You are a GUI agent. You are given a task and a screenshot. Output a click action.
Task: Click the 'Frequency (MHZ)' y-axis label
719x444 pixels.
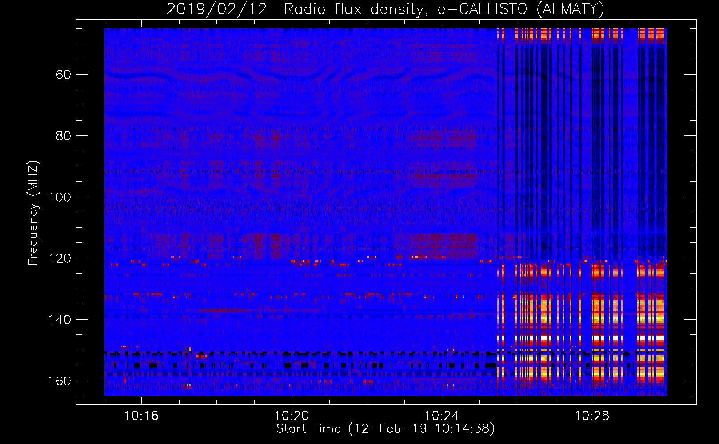(33, 213)
